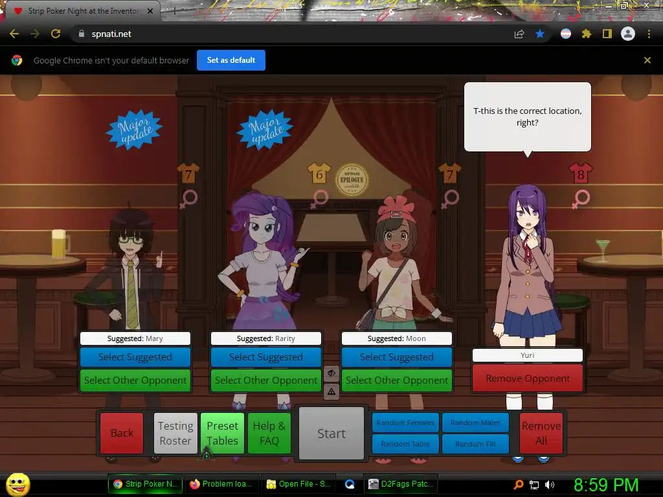Image resolution: width=663 pixels, height=497 pixels.
Task: Open the share page icon in address bar
Action: (519, 34)
